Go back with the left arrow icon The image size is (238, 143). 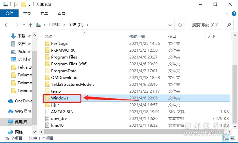pyautogui.click(x=7, y=25)
